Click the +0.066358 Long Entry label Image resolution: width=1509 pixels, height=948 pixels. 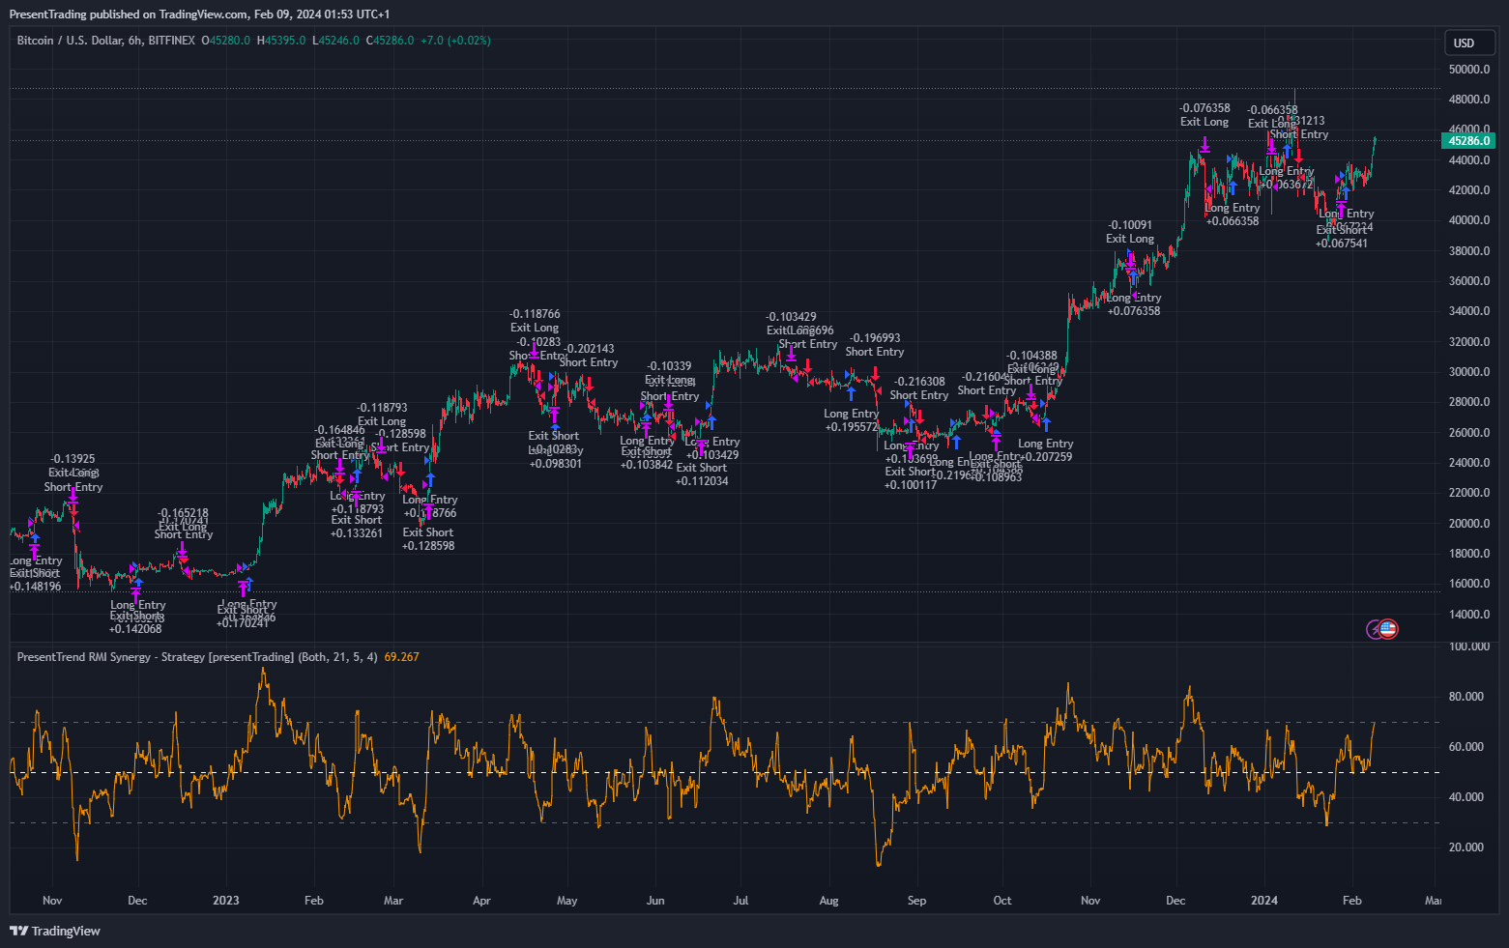[x=1233, y=221]
